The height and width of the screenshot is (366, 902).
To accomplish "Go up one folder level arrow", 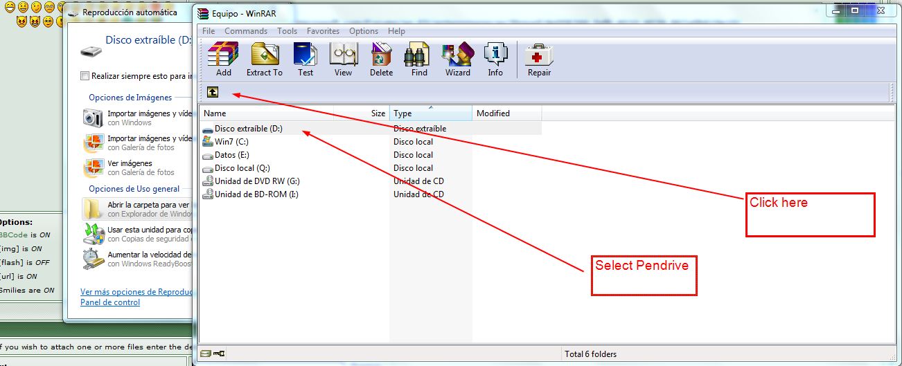I will (x=213, y=93).
